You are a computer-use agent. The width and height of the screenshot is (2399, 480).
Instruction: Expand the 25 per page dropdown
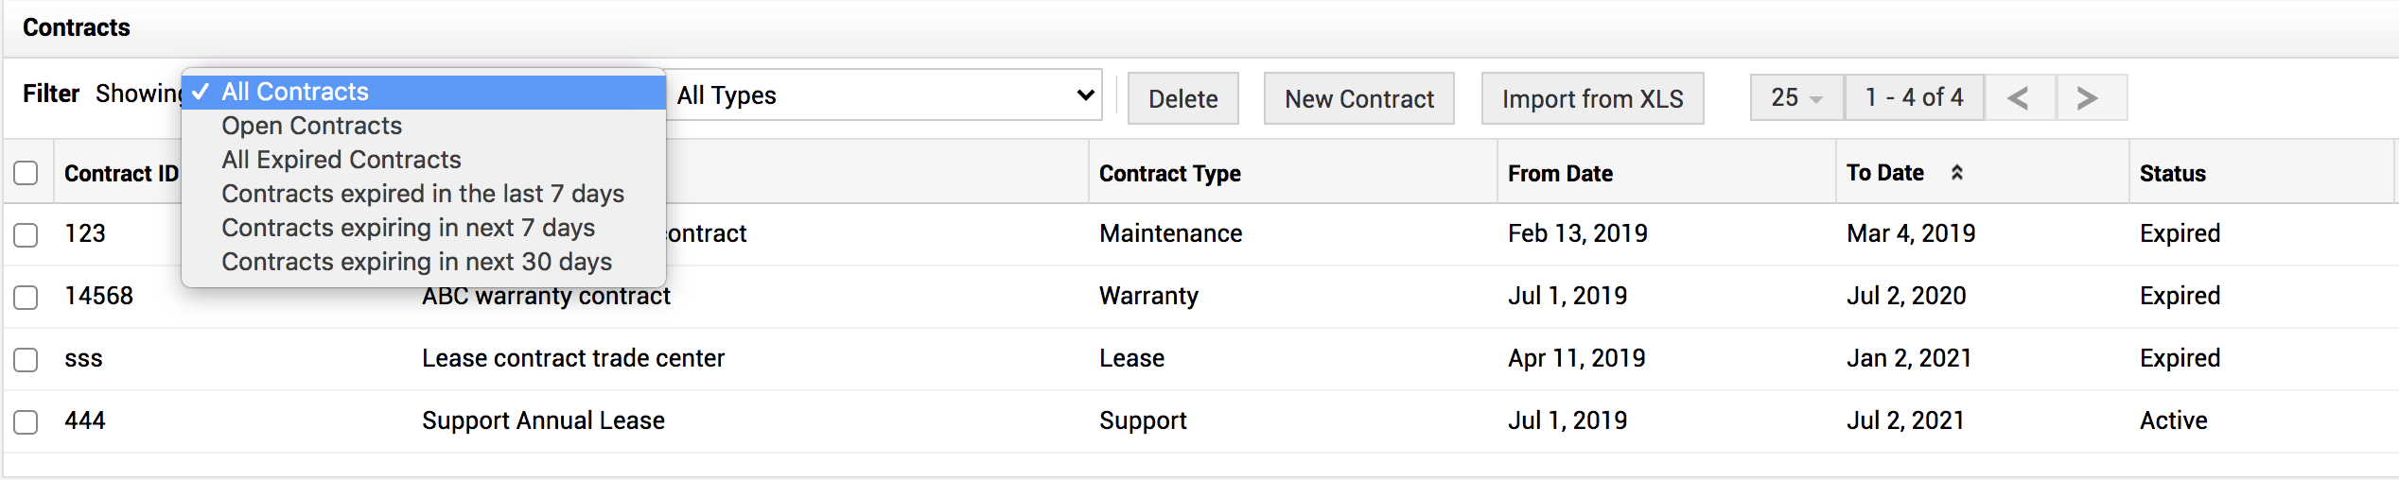(1796, 97)
